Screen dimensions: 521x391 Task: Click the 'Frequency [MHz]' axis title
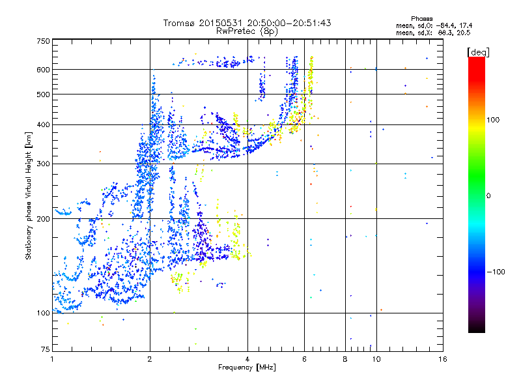point(247,368)
